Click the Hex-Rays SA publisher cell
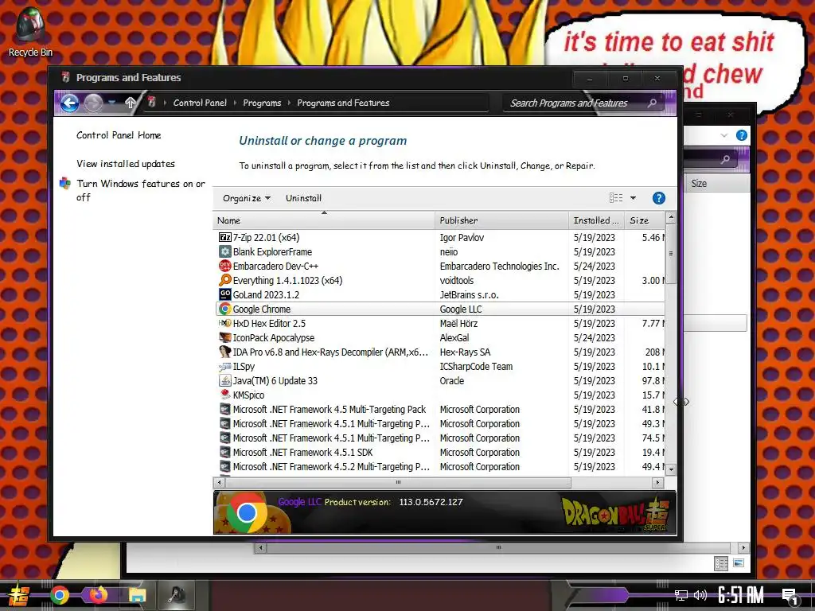815x611 pixels. (465, 352)
